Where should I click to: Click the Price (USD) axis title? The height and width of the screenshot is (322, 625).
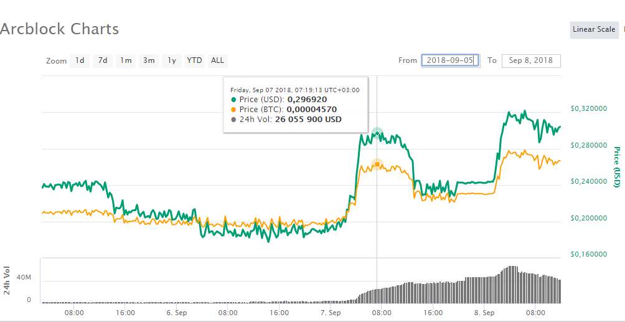[x=617, y=167]
